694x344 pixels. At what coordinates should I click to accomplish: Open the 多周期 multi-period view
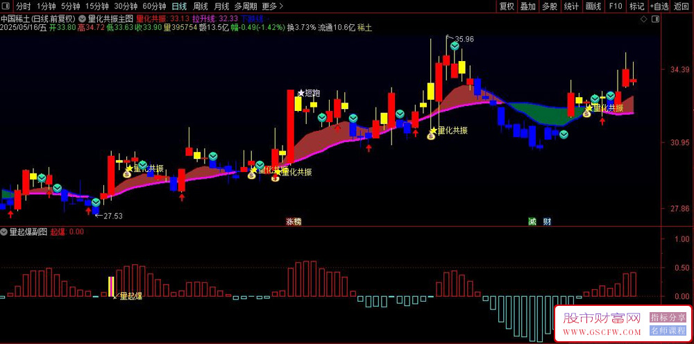click(x=246, y=7)
